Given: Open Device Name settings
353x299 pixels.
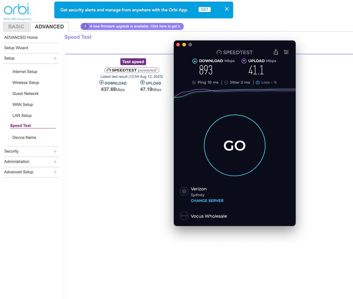Looking at the screenshot, I should pyautogui.click(x=24, y=137).
